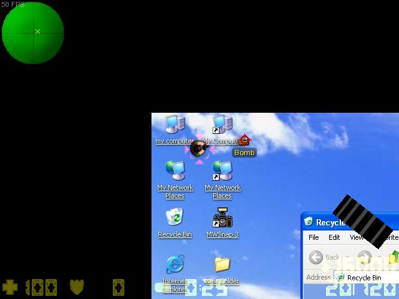Click the Forward arrow in Recycle Bin window
Viewport: 399px width, 299px height.
365,257
